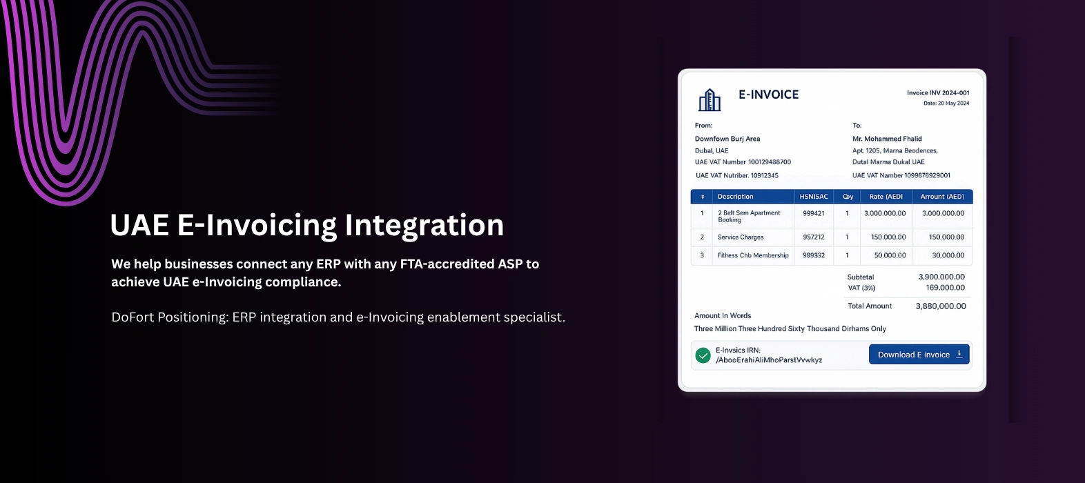Click the 957212 code cell
This screenshot has width=1085, height=483.
coord(814,237)
